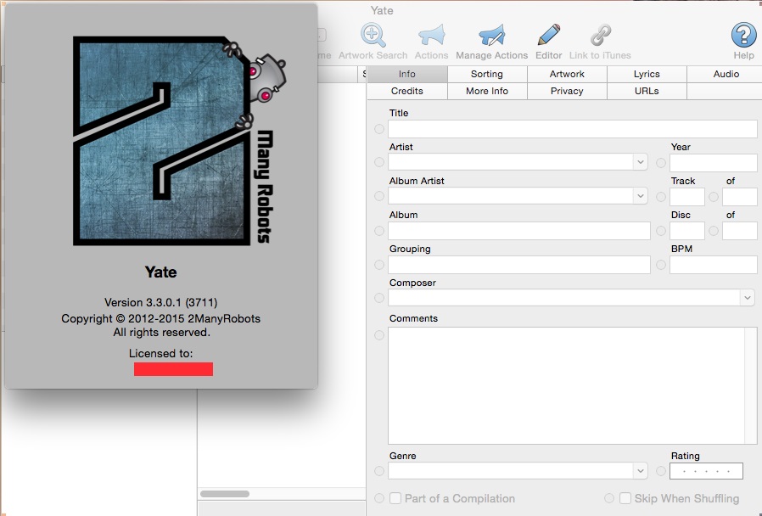Viewport: 762px width, 516px height.
Task: Select the Credits tab
Action: (407, 91)
